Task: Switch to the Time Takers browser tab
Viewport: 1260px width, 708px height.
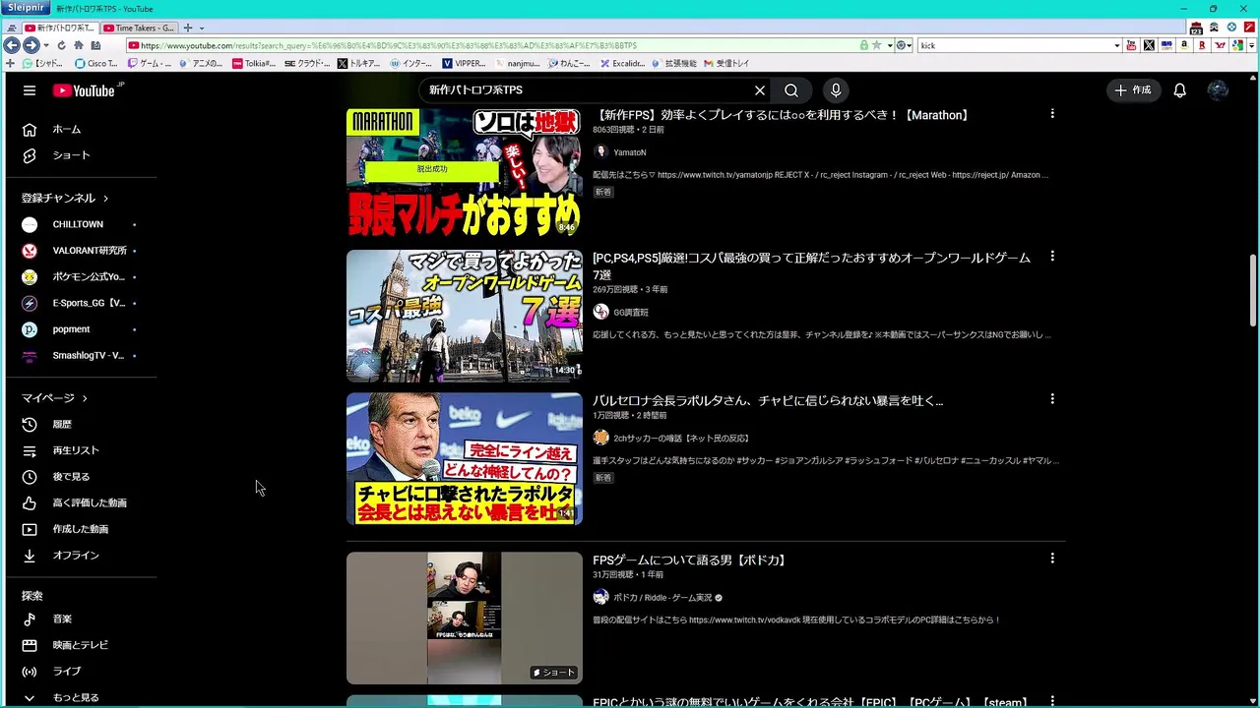Action: (x=139, y=28)
